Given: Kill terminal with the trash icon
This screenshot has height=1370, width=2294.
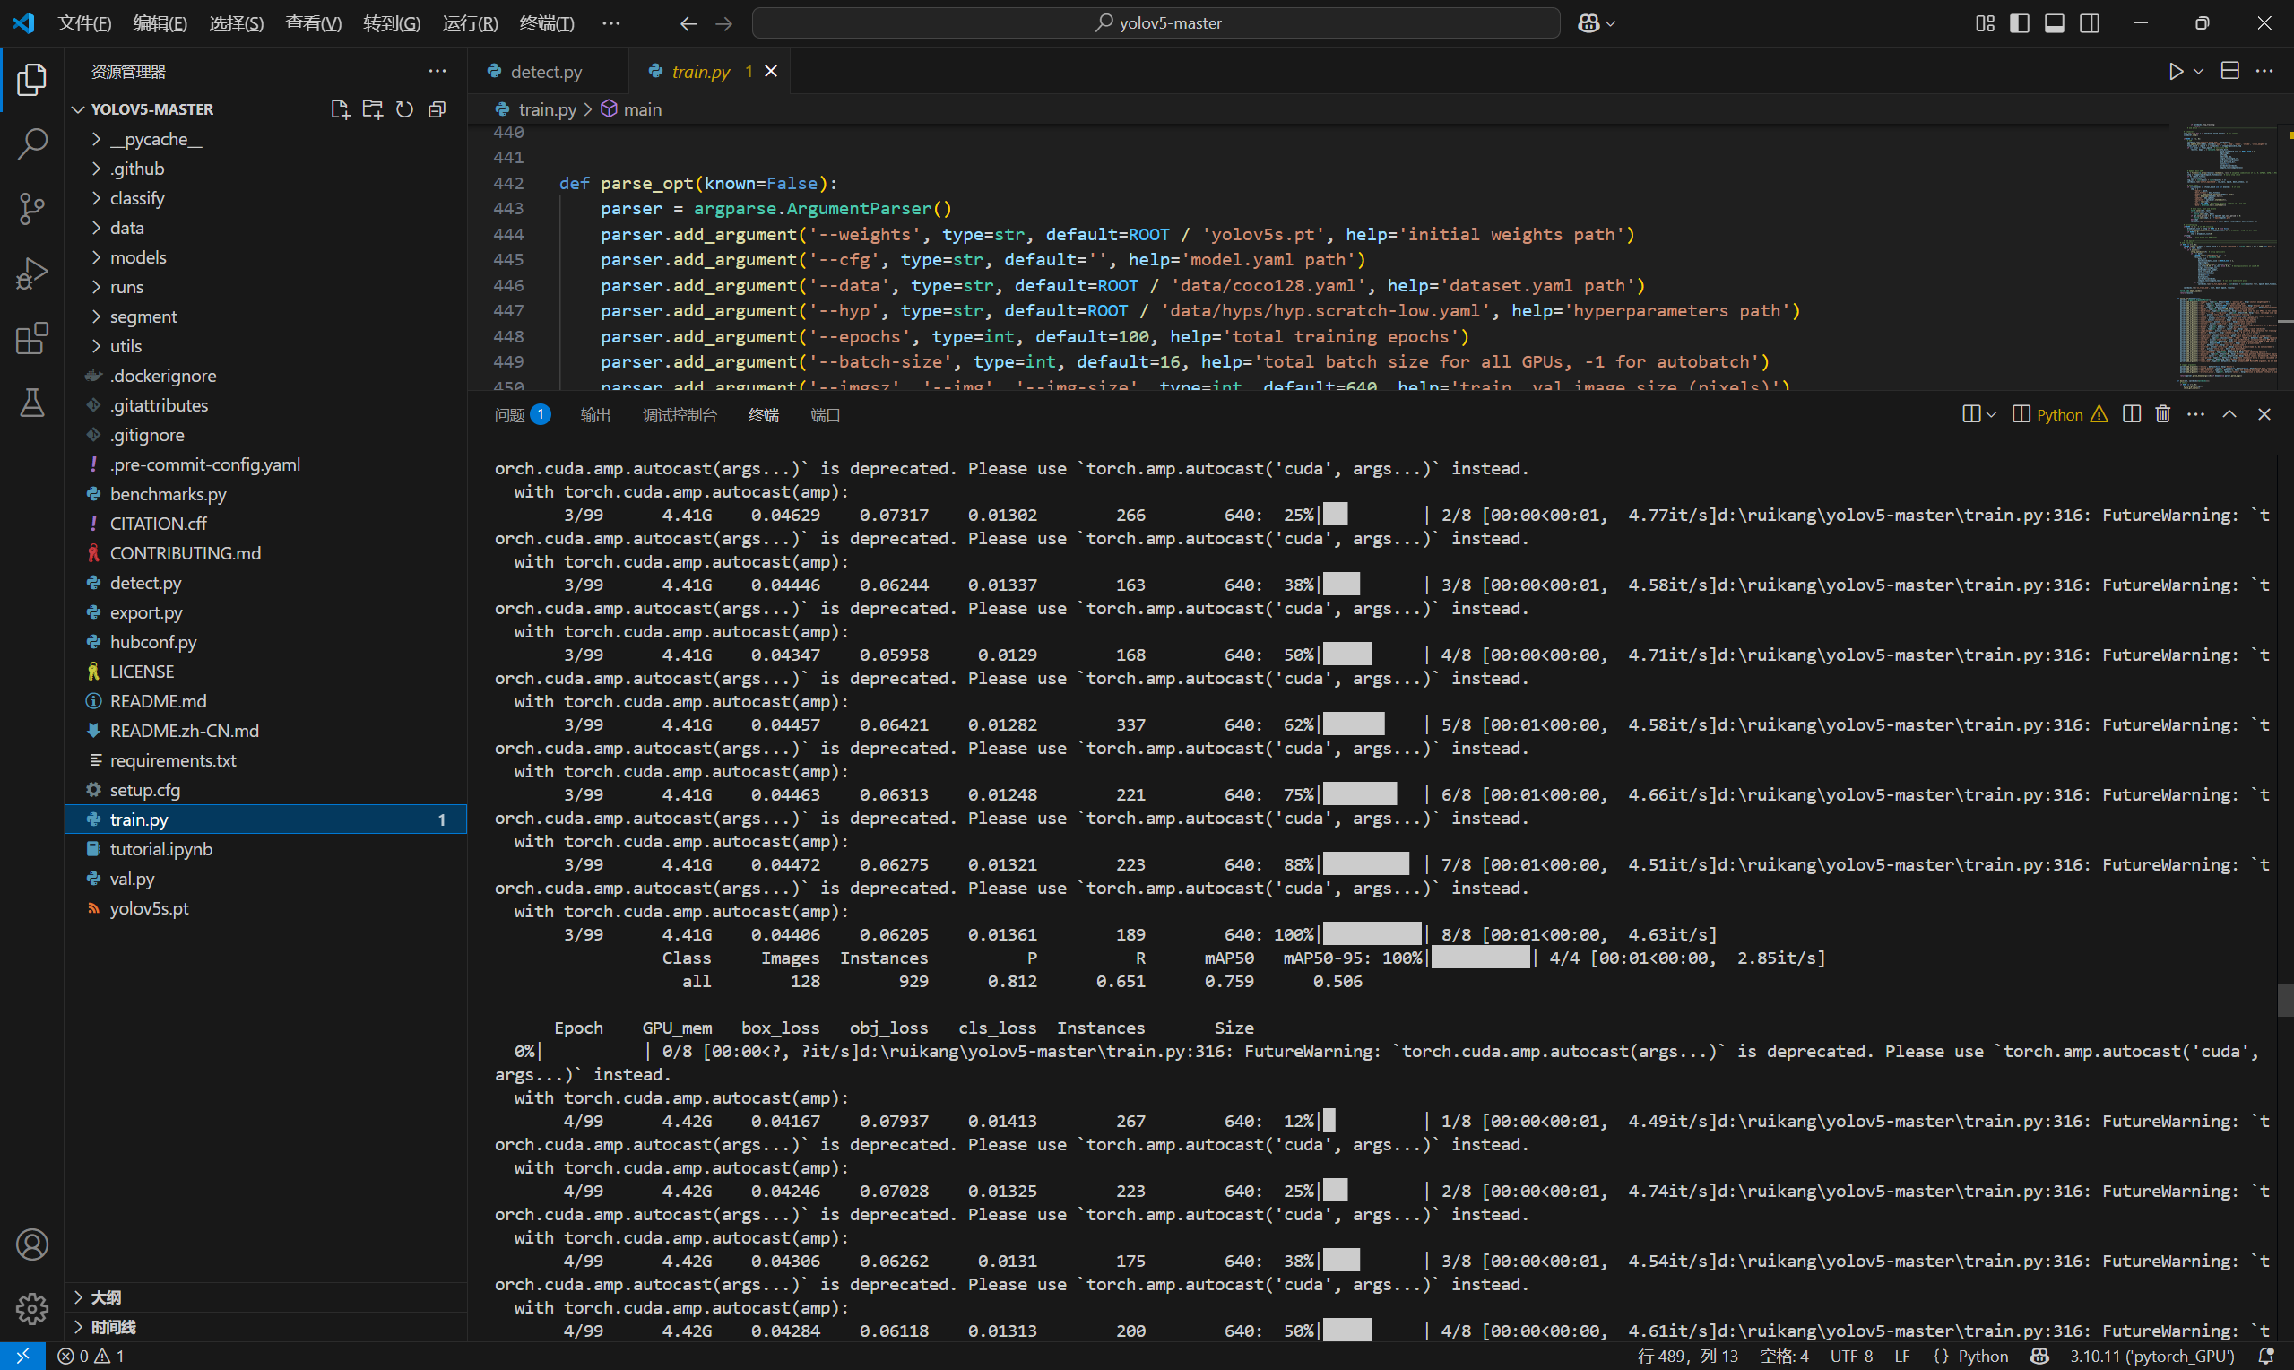Looking at the screenshot, I should [x=2163, y=414].
